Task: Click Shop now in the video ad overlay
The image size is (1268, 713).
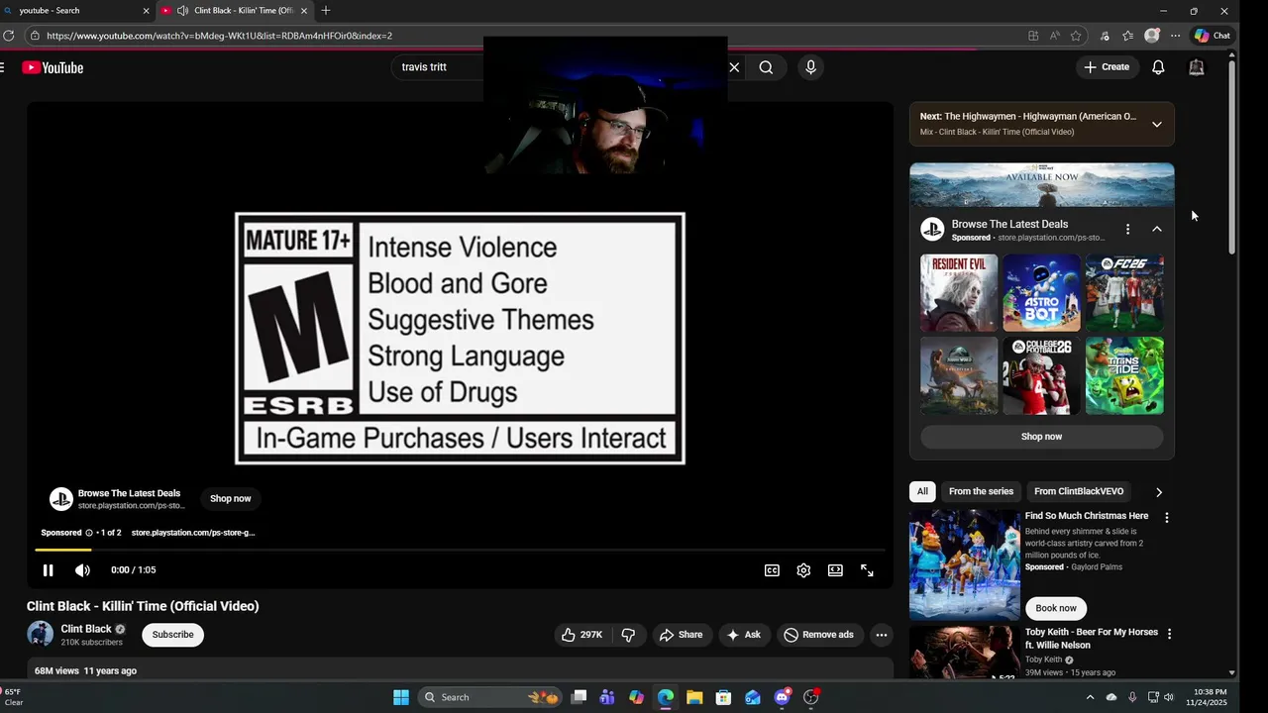Action: coord(230,498)
